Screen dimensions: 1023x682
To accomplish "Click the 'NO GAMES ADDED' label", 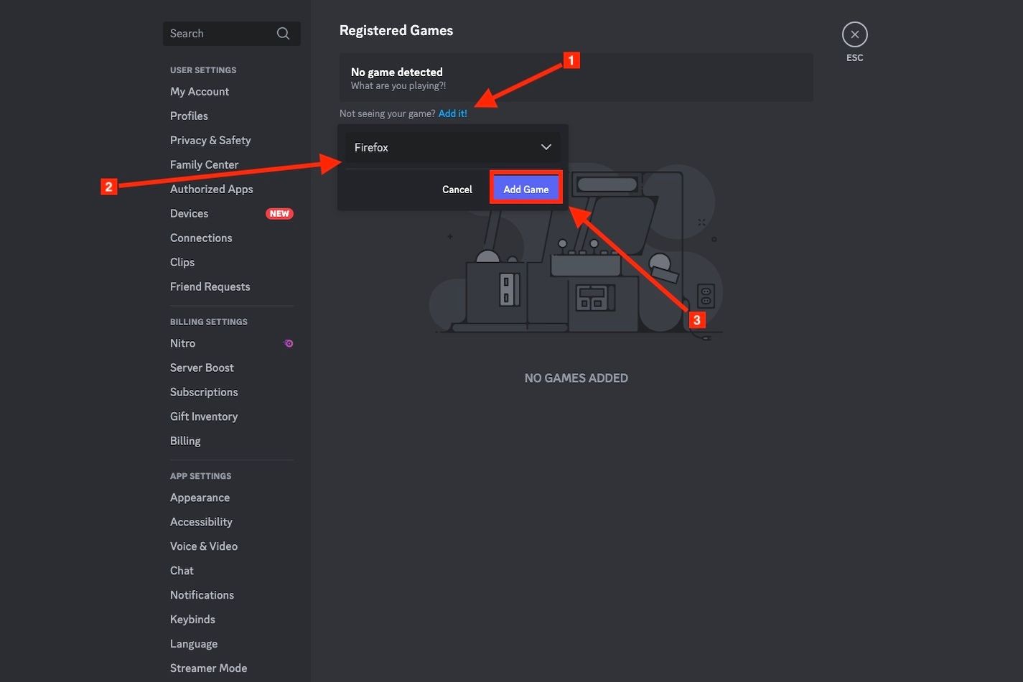I will [x=576, y=378].
